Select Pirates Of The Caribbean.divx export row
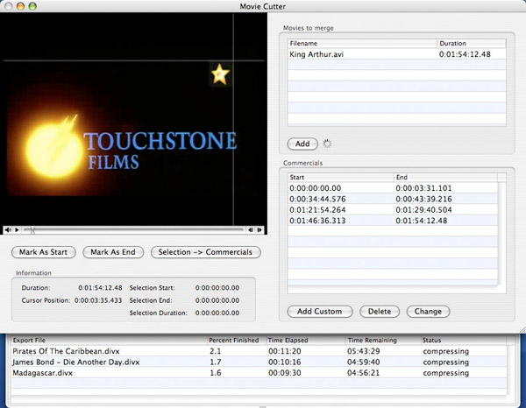The image size is (526, 408). (x=259, y=351)
